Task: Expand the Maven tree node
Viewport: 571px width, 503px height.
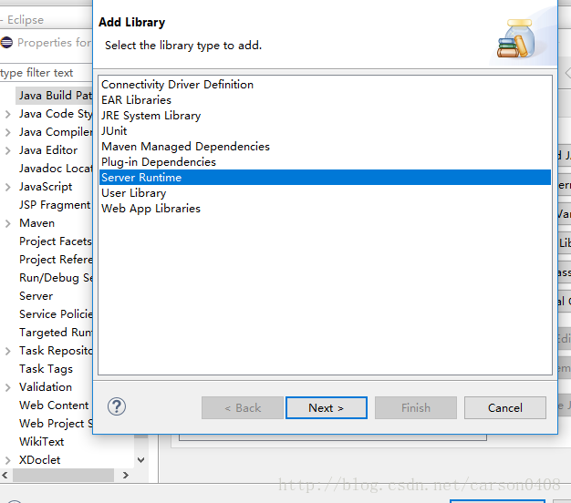Action: (7, 223)
